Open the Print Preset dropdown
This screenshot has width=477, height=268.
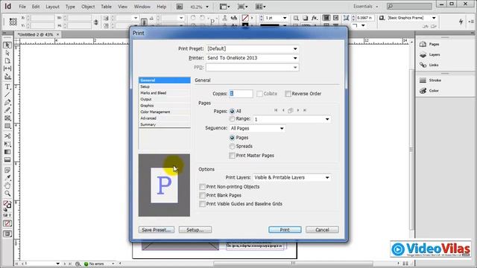tap(252, 48)
